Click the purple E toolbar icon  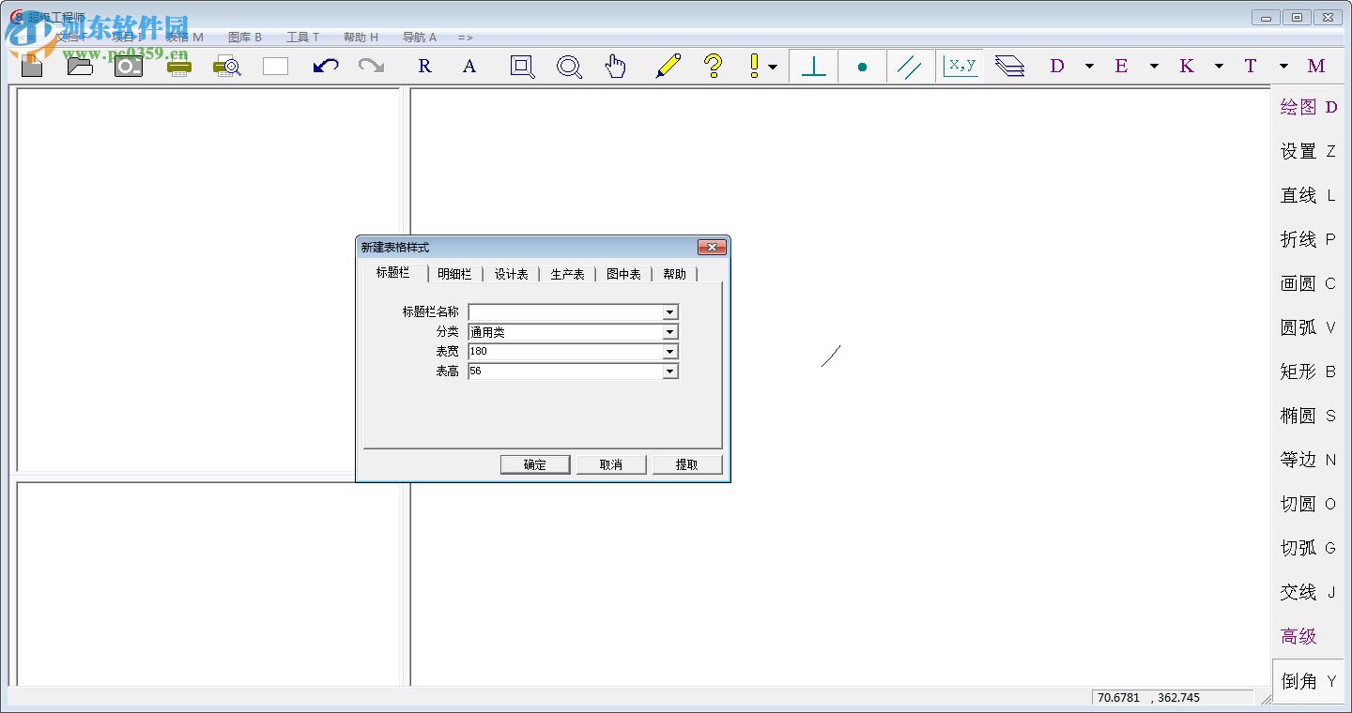(1121, 66)
